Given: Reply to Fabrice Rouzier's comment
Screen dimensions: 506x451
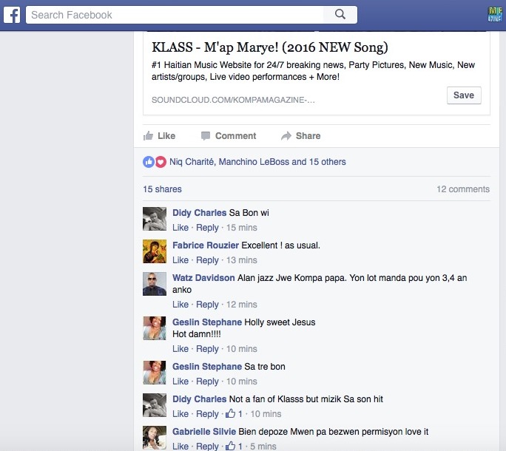Looking at the screenshot, I should (x=207, y=260).
